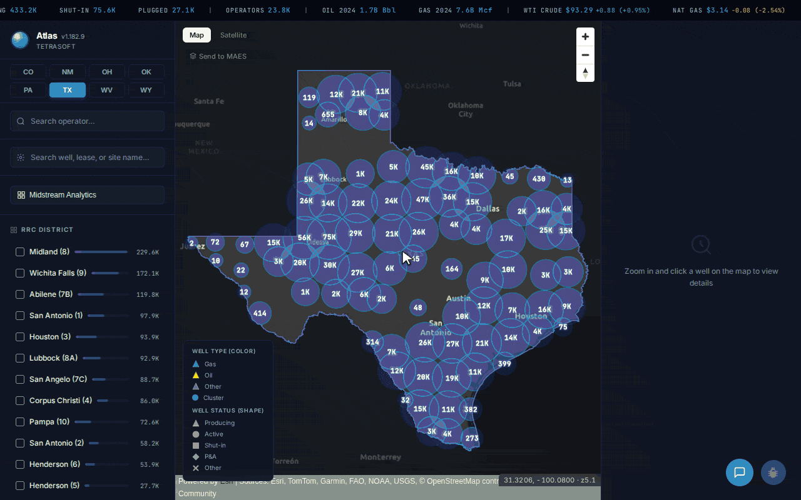
Task: Click the 414 well cluster in West Texas
Action: pos(260,313)
